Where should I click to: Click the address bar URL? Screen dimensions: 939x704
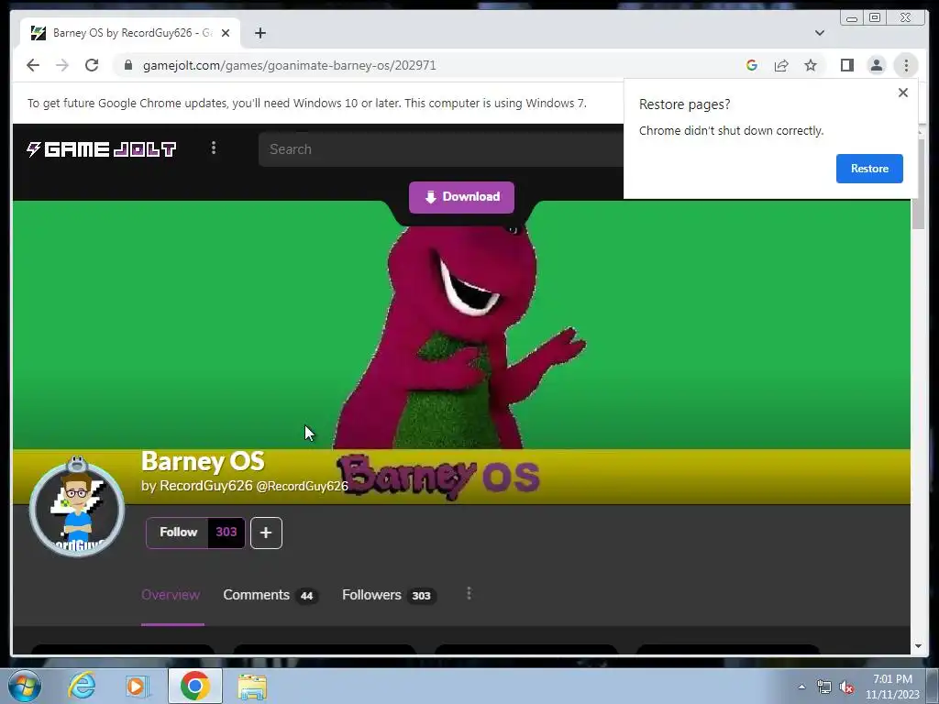coord(289,65)
